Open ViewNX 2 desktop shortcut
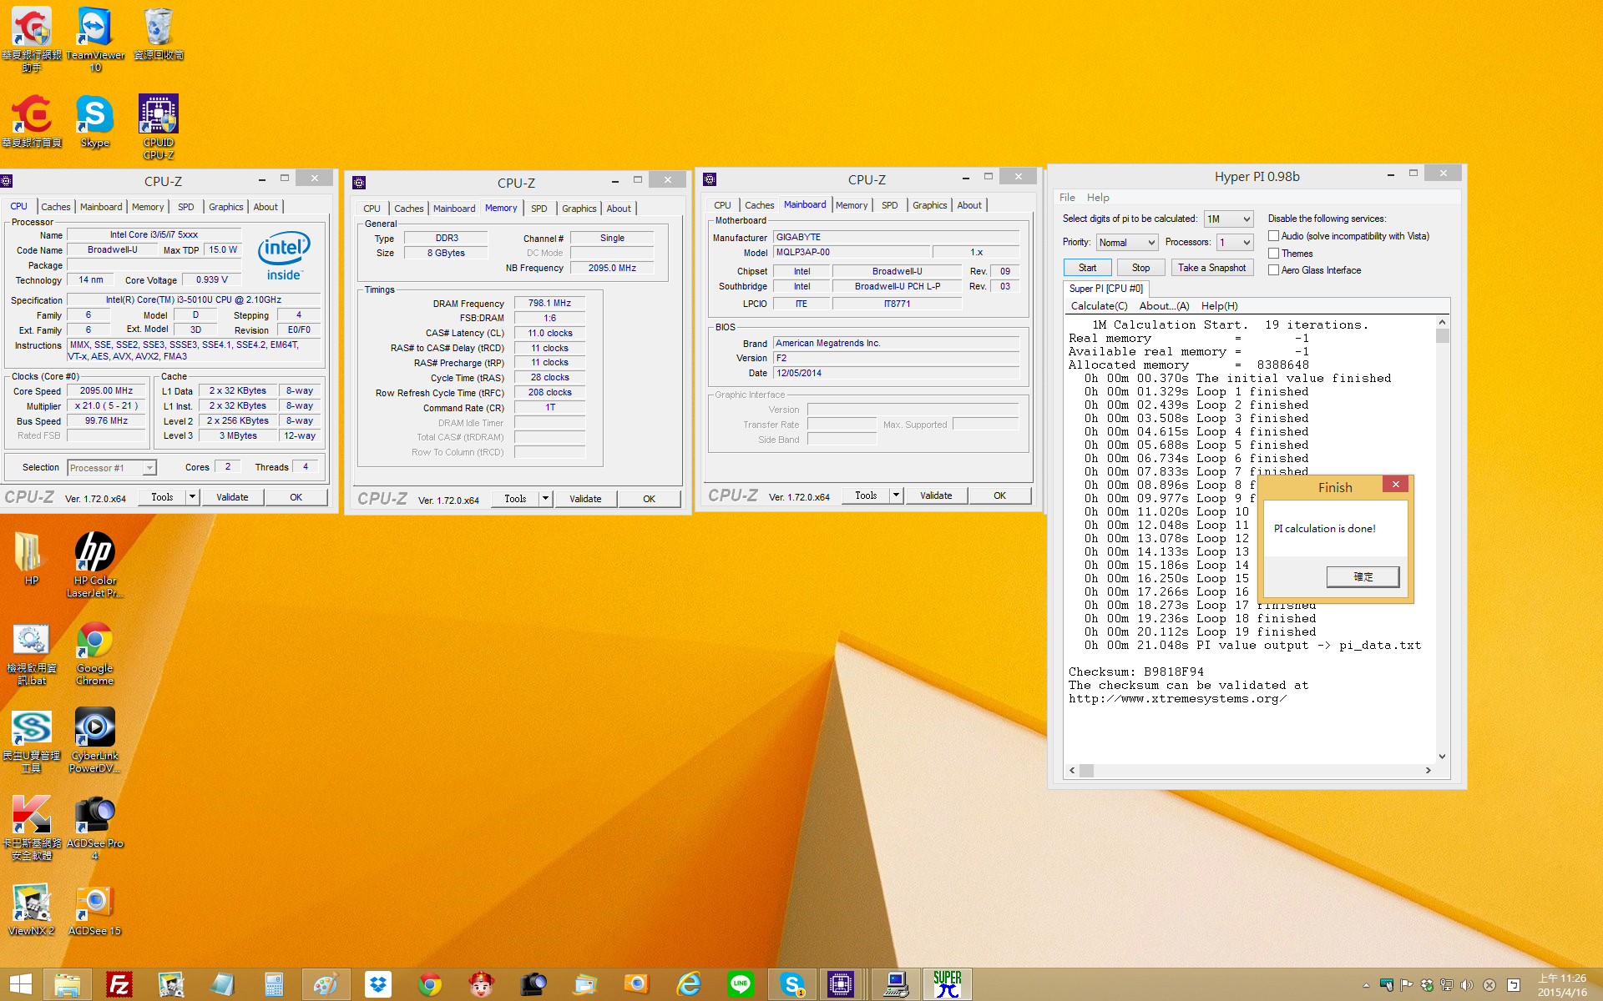This screenshot has width=1603, height=1001. [31, 909]
